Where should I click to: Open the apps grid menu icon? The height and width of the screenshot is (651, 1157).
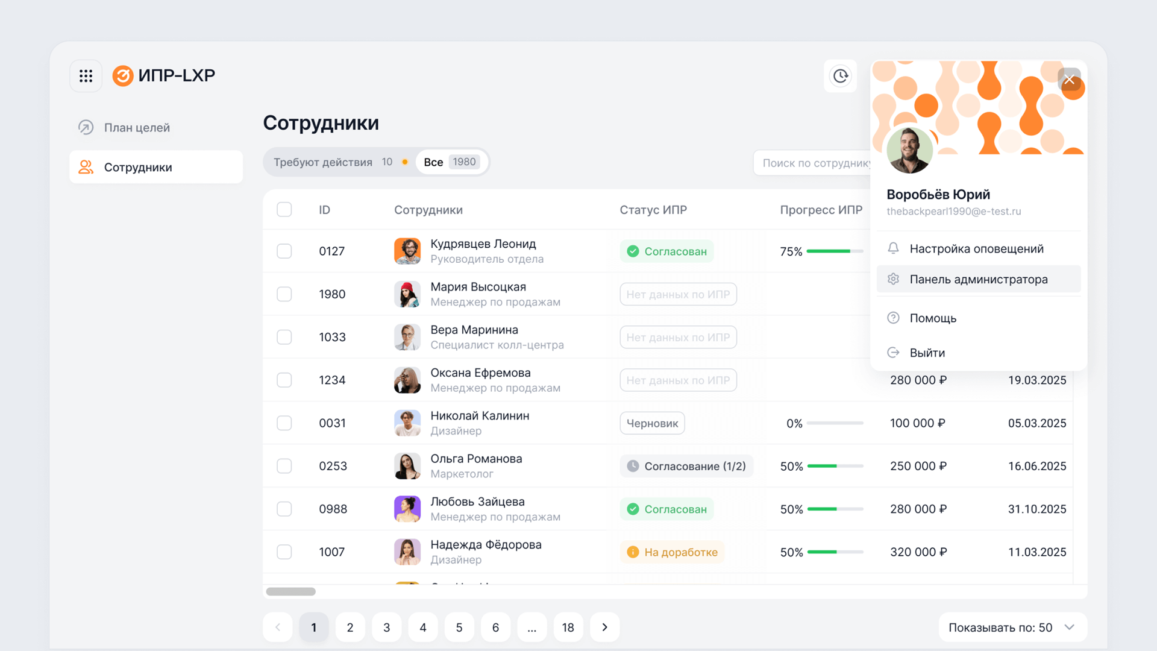(x=86, y=76)
